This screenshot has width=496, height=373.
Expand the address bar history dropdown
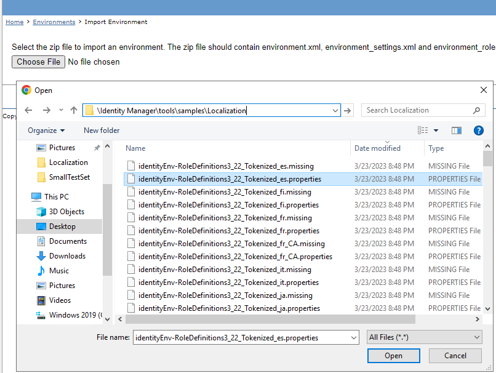coord(335,111)
